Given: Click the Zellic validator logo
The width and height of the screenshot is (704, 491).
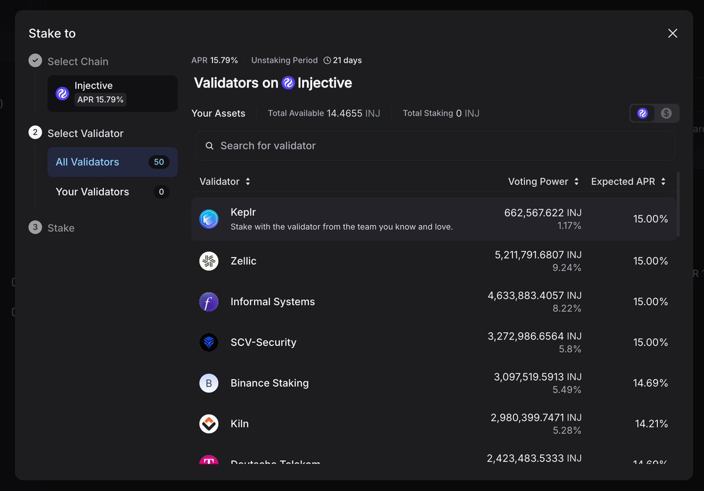Looking at the screenshot, I should (x=209, y=261).
